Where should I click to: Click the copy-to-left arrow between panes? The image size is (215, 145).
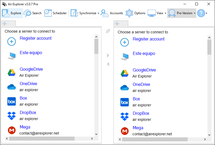(x=108, y=64)
